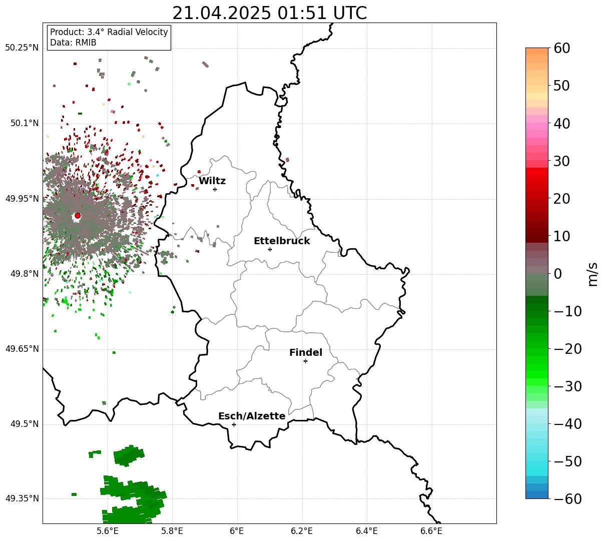The height and width of the screenshot is (541, 604).
Task: Click the −60 colorbar tick label
Action: [x=567, y=499]
